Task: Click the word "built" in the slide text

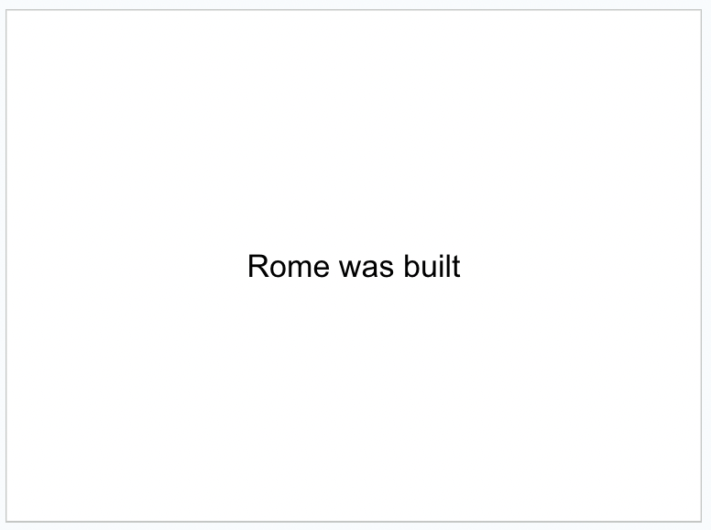Action: pyautogui.click(x=432, y=266)
